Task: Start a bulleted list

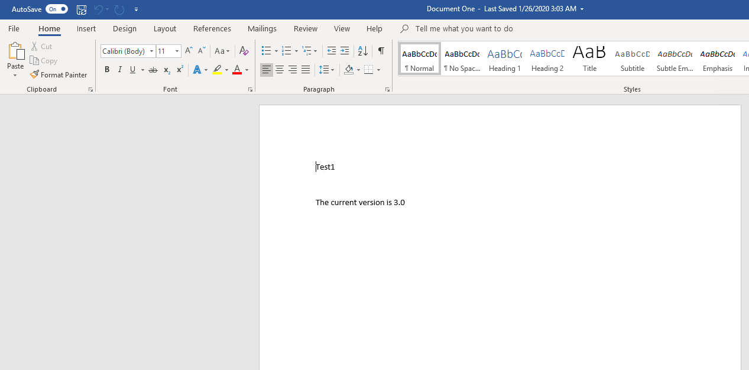Action: 267,51
